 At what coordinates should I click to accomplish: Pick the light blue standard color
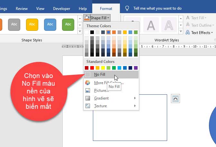[119, 68]
